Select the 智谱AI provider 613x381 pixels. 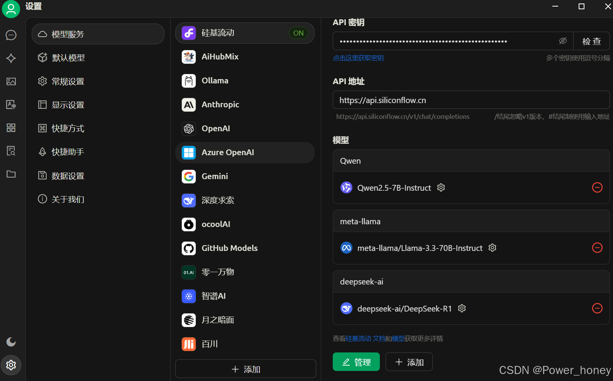click(245, 296)
